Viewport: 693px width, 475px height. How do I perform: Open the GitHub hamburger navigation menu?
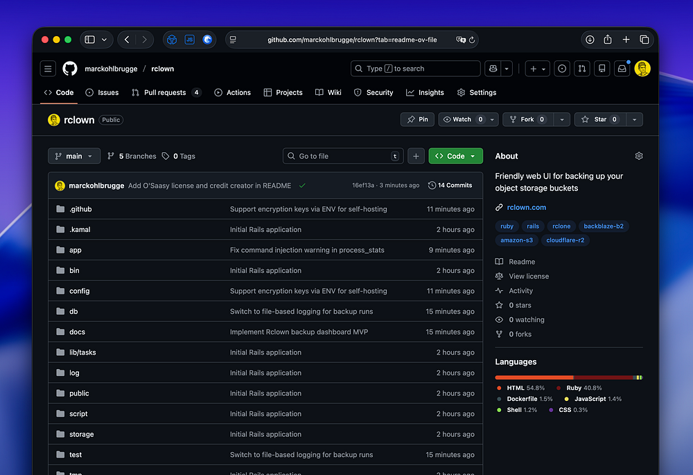(48, 69)
